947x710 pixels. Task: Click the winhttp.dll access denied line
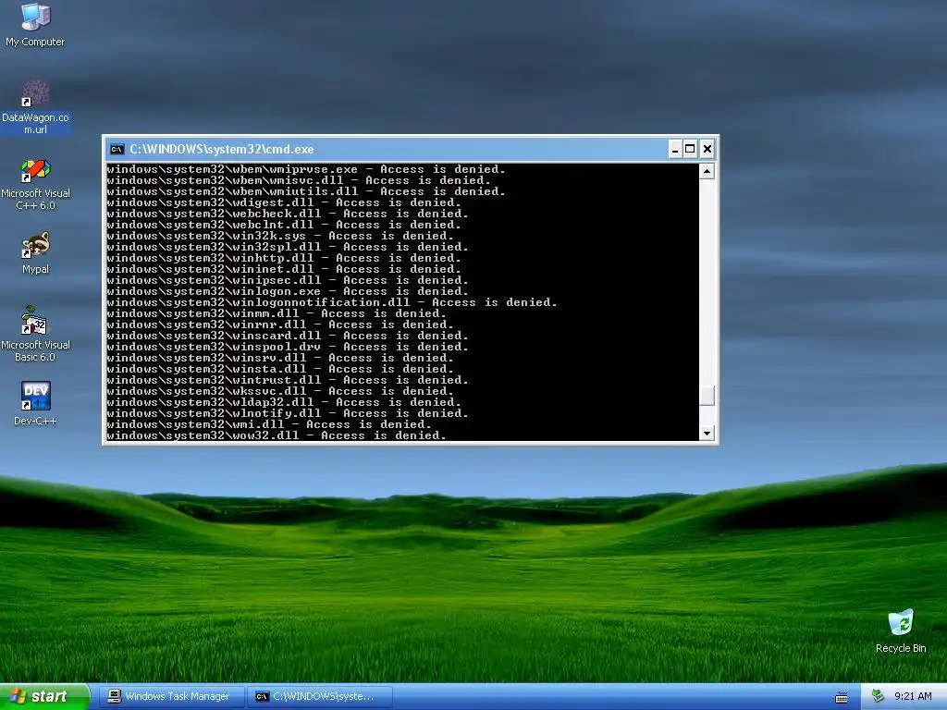[284, 258]
